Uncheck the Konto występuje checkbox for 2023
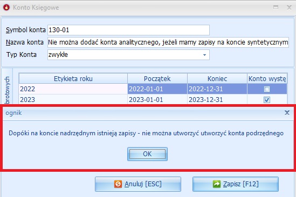 click(267, 100)
